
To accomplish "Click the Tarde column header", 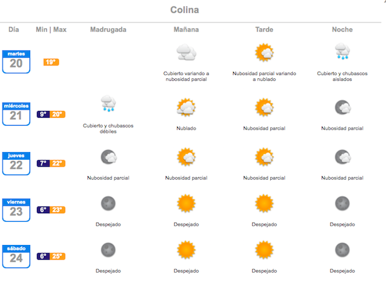I will coord(264,29).
